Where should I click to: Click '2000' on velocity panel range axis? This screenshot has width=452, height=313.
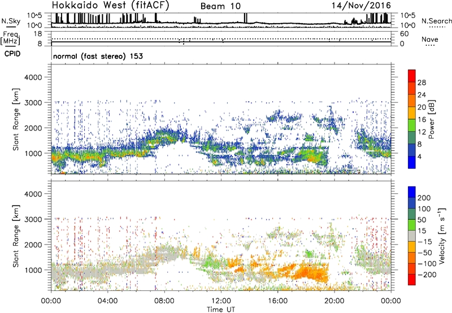(33, 245)
